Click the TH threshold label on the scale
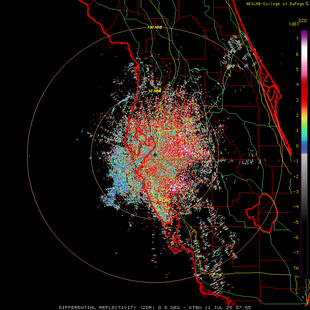Viewport: 310px width, 310px height. pyautogui.click(x=296, y=268)
